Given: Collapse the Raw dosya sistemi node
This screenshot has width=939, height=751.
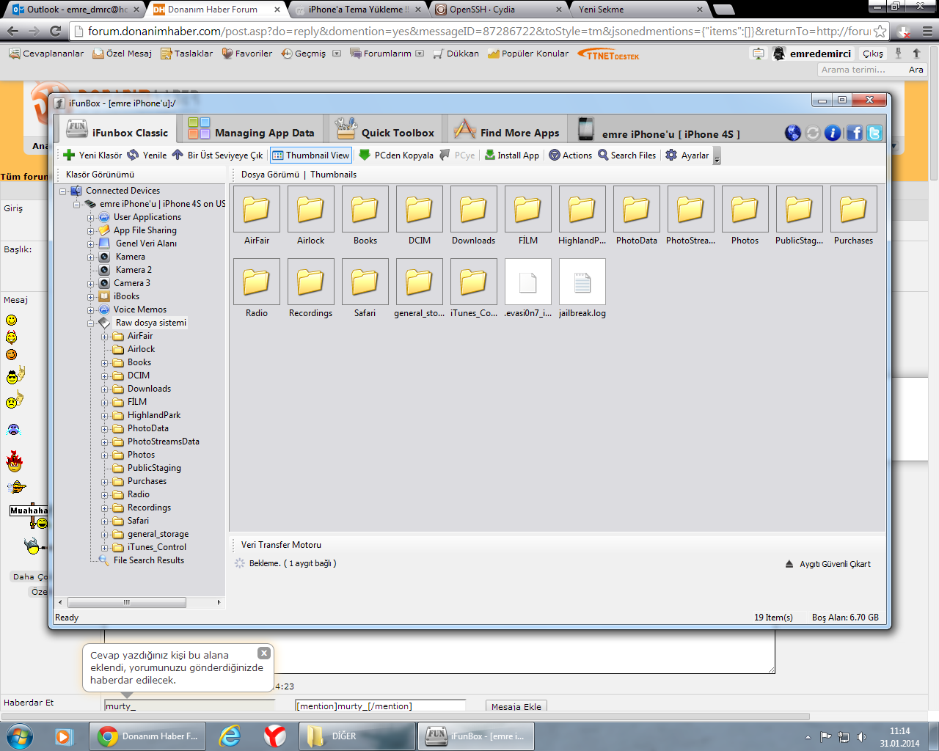Looking at the screenshot, I should (91, 323).
